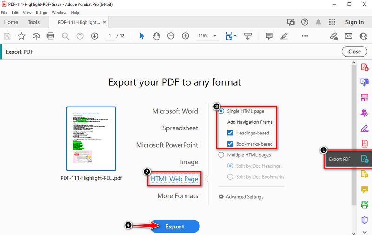Open Find text magnifier icon
The image size is (372, 235).
pos(65,36)
